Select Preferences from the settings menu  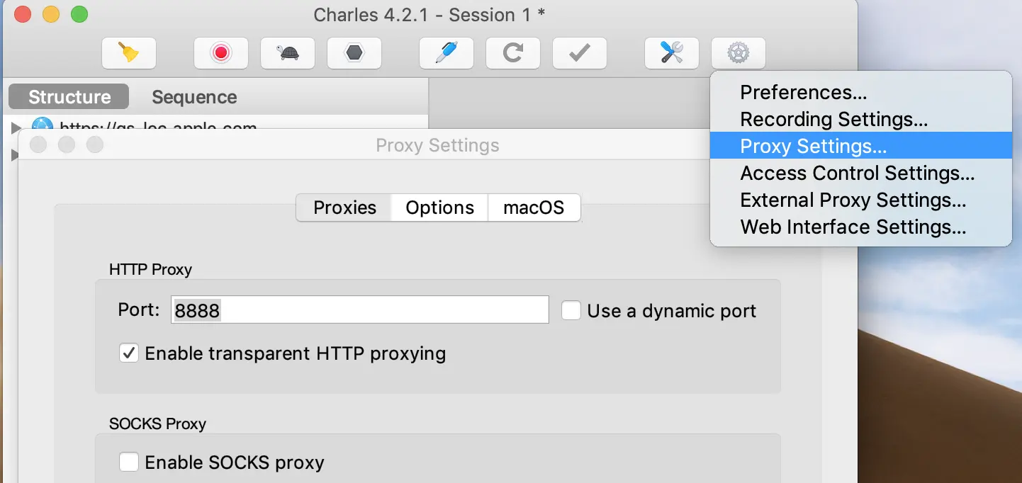click(x=803, y=93)
